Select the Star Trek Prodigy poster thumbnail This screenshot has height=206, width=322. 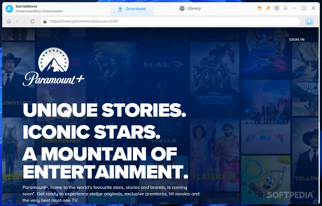point(266,116)
